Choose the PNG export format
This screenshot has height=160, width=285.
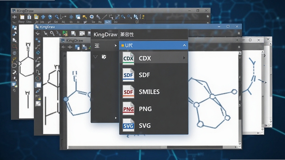click(154, 109)
